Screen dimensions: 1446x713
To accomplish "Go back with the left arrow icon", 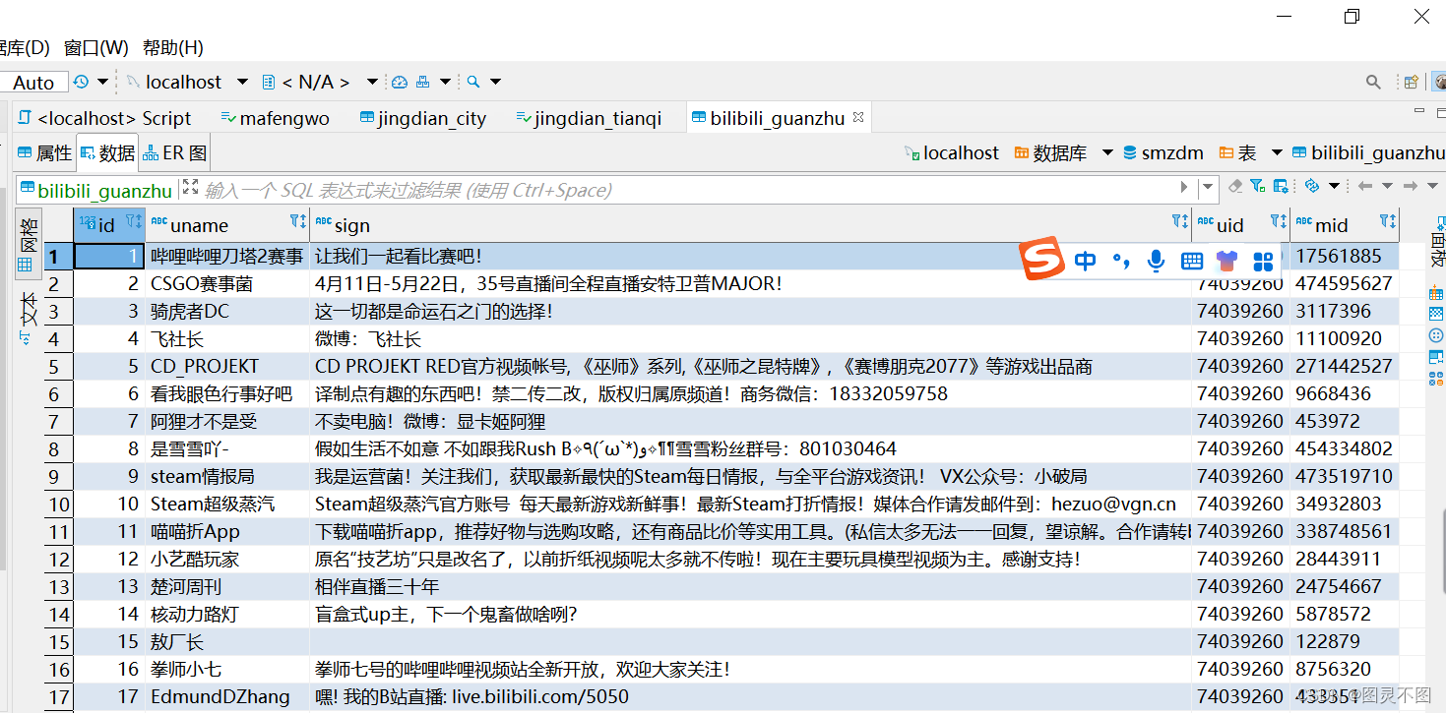I will pyautogui.click(x=1365, y=186).
